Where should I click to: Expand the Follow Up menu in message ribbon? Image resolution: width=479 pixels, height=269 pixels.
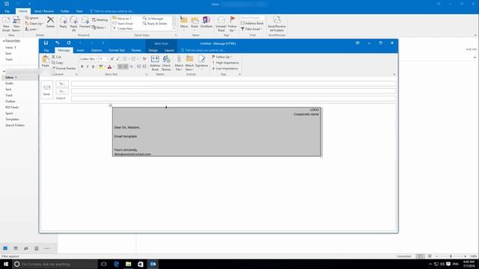pos(222,57)
